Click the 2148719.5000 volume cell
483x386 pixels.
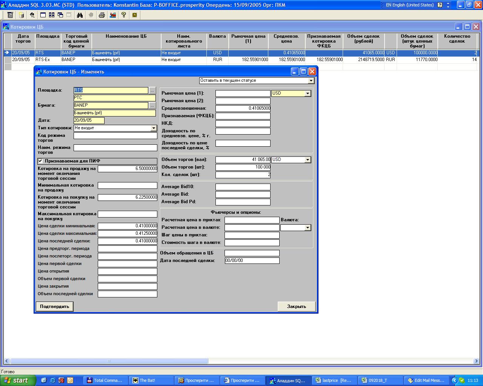364,60
